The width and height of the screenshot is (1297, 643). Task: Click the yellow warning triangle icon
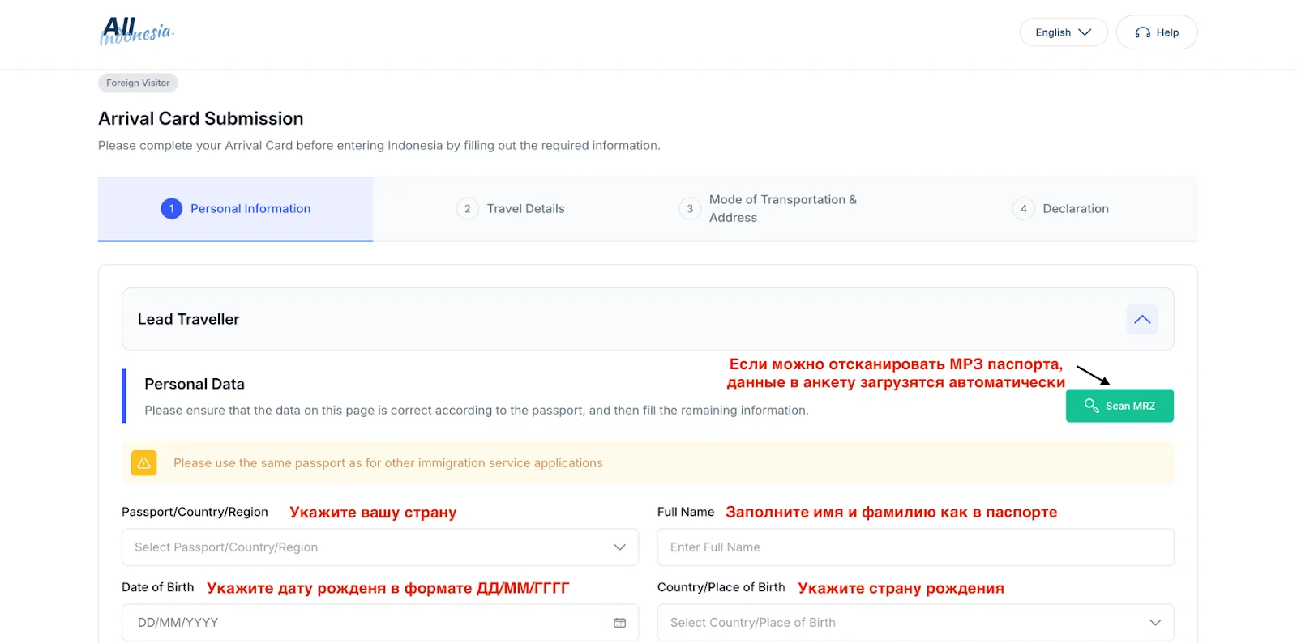[x=143, y=463]
